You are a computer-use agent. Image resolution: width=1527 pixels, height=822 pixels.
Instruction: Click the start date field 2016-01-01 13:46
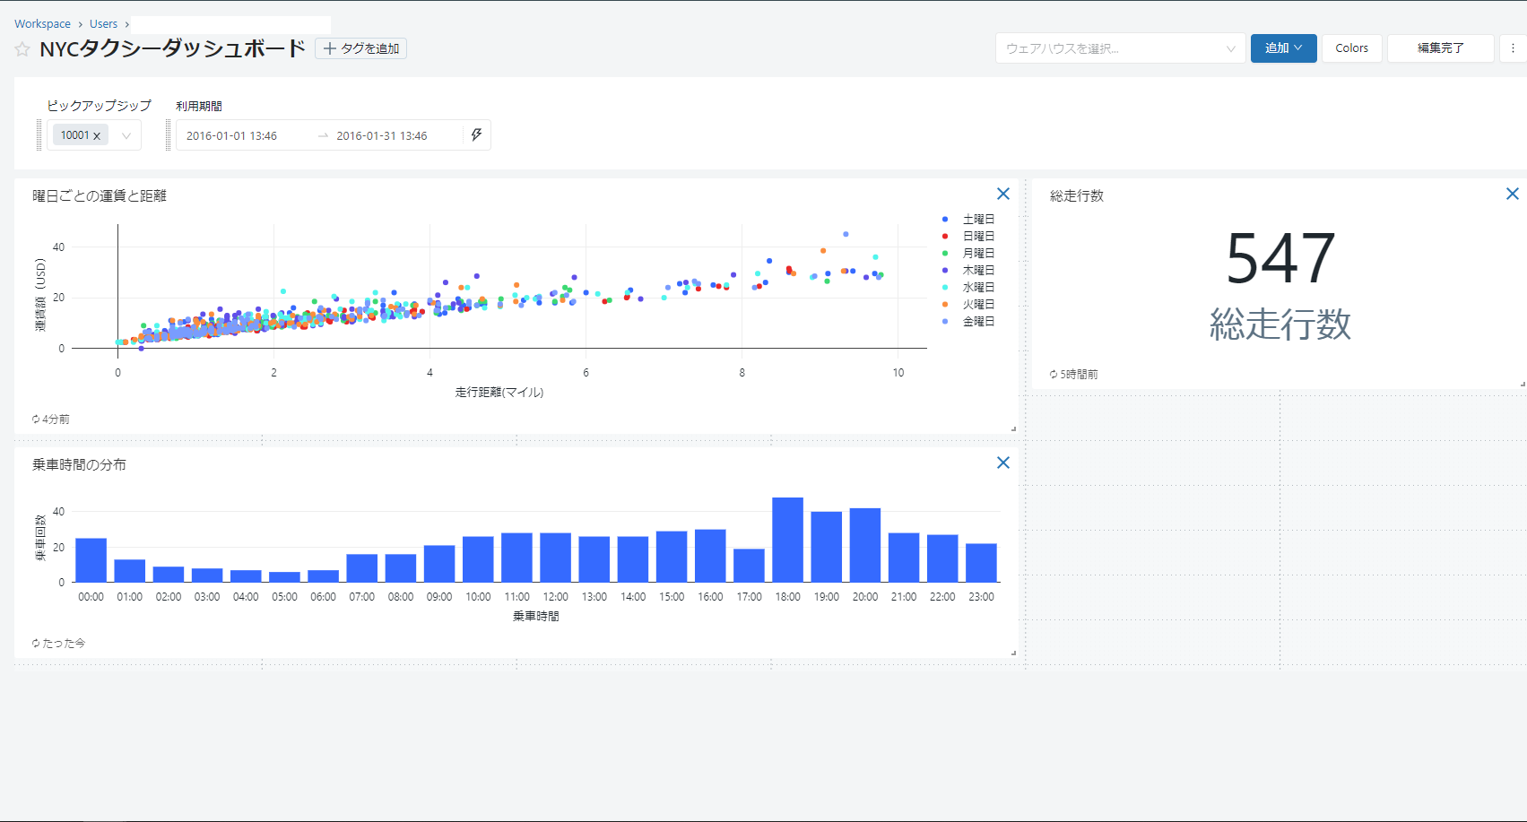pos(232,136)
